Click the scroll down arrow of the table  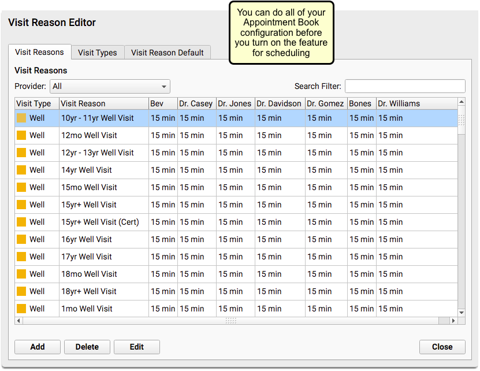click(462, 313)
